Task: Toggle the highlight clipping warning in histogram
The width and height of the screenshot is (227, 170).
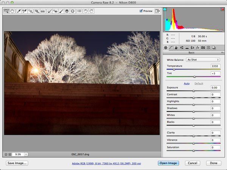Action: 223,9
